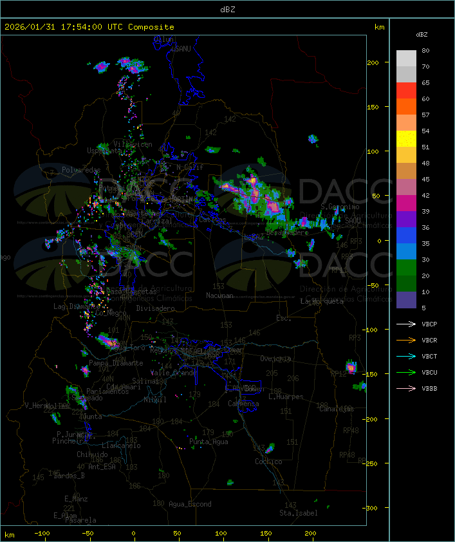Select the Agua_Escond label on the map
The width and height of the screenshot is (455, 542).
click(190, 504)
